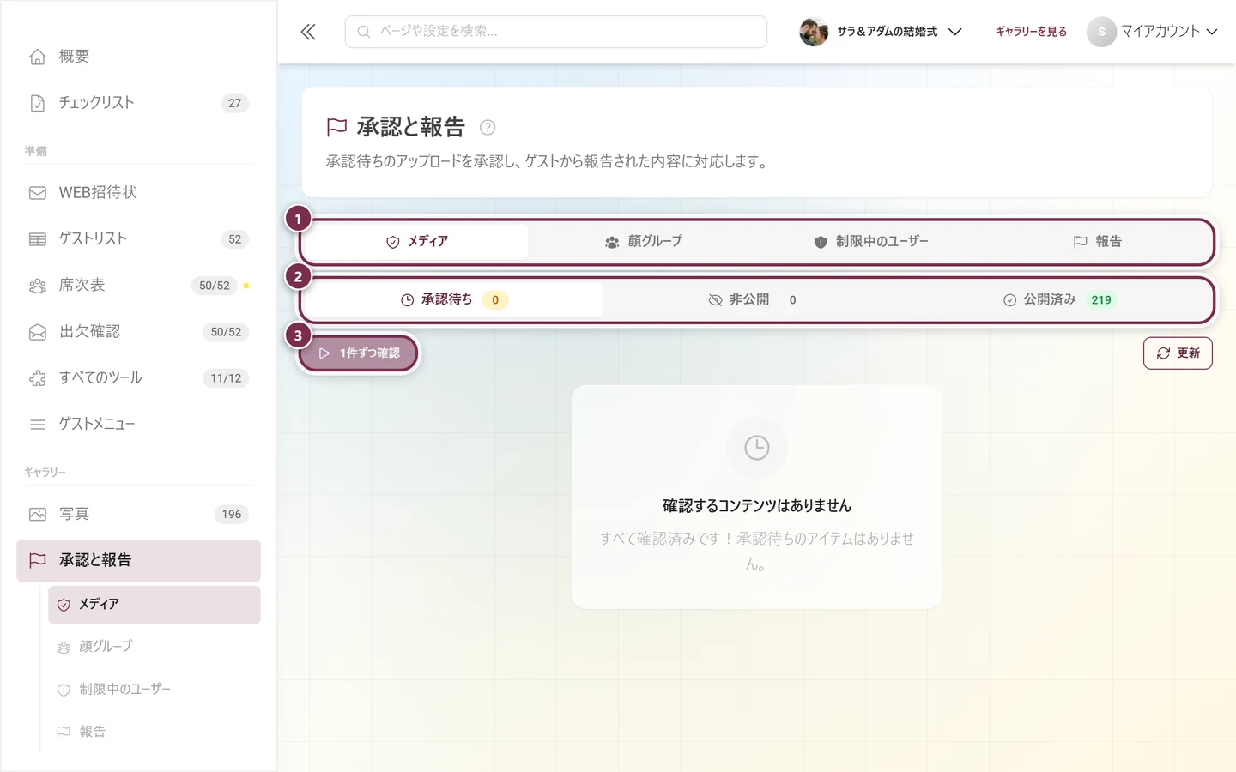This screenshot has height=772, width=1236.
Task: Collapse the sidebar with double-chevron icon
Action: pyautogui.click(x=308, y=32)
